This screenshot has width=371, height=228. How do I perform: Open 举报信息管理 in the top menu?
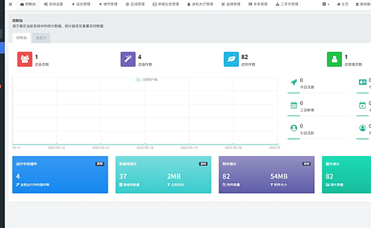[166, 4]
